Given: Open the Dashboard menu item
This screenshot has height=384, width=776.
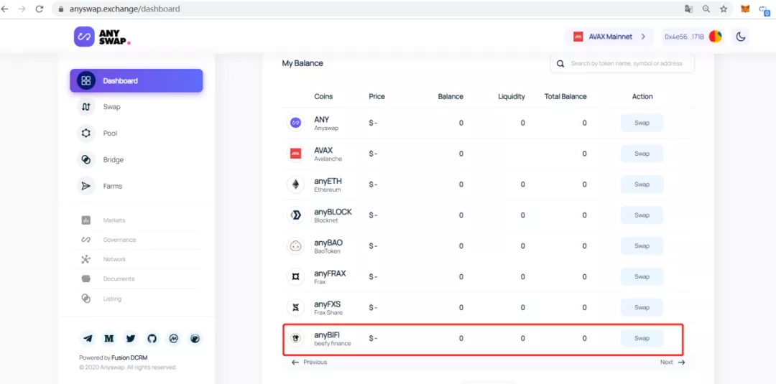Looking at the screenshot, I should (136, 80).
